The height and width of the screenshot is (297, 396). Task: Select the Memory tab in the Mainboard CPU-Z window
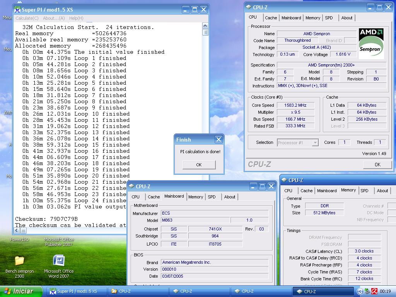click(196, 197)
